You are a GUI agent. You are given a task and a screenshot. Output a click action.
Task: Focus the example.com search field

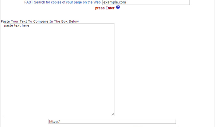tap(146, 2)
